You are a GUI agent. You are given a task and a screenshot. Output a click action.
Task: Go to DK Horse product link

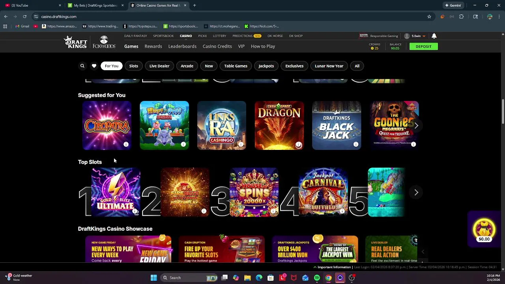pyautogui.click(x=275, y=36)
